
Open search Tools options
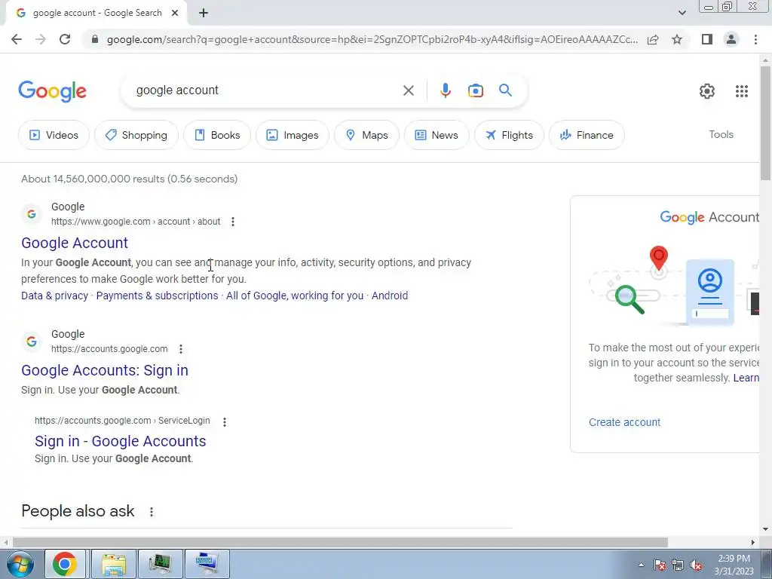tap(721, 134)
